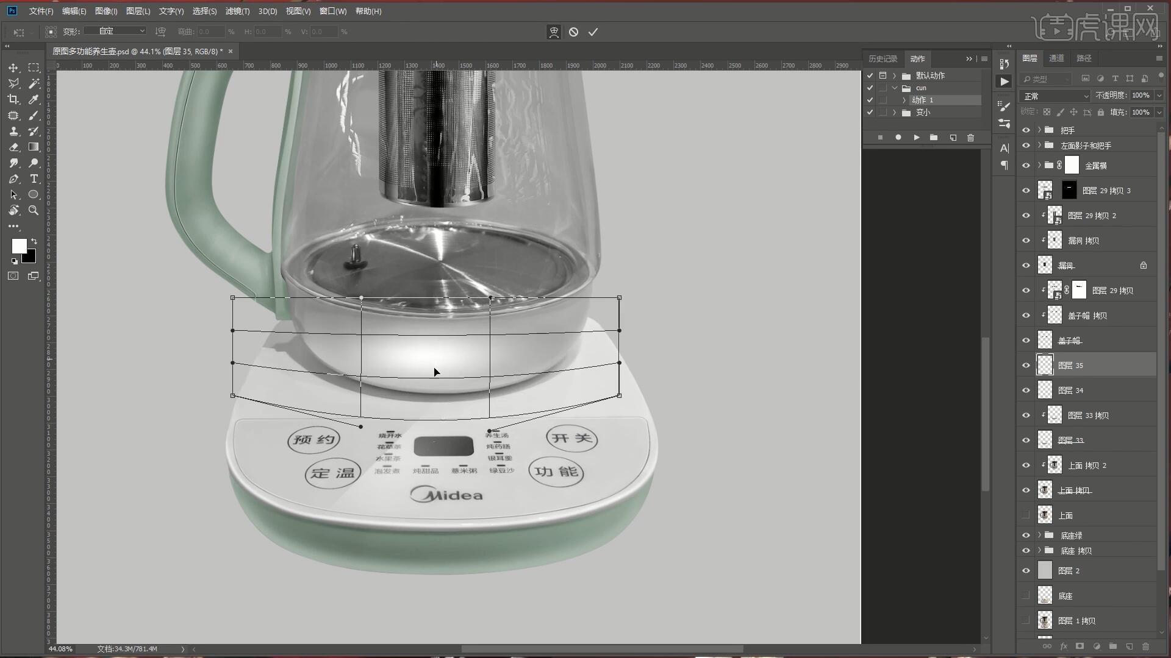
Task: Expand the 把手 layer group
Action: 1039,130
